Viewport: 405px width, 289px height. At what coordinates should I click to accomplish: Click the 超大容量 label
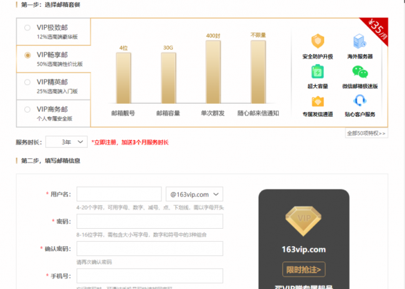pyautogui.click(x=318, y=86)
